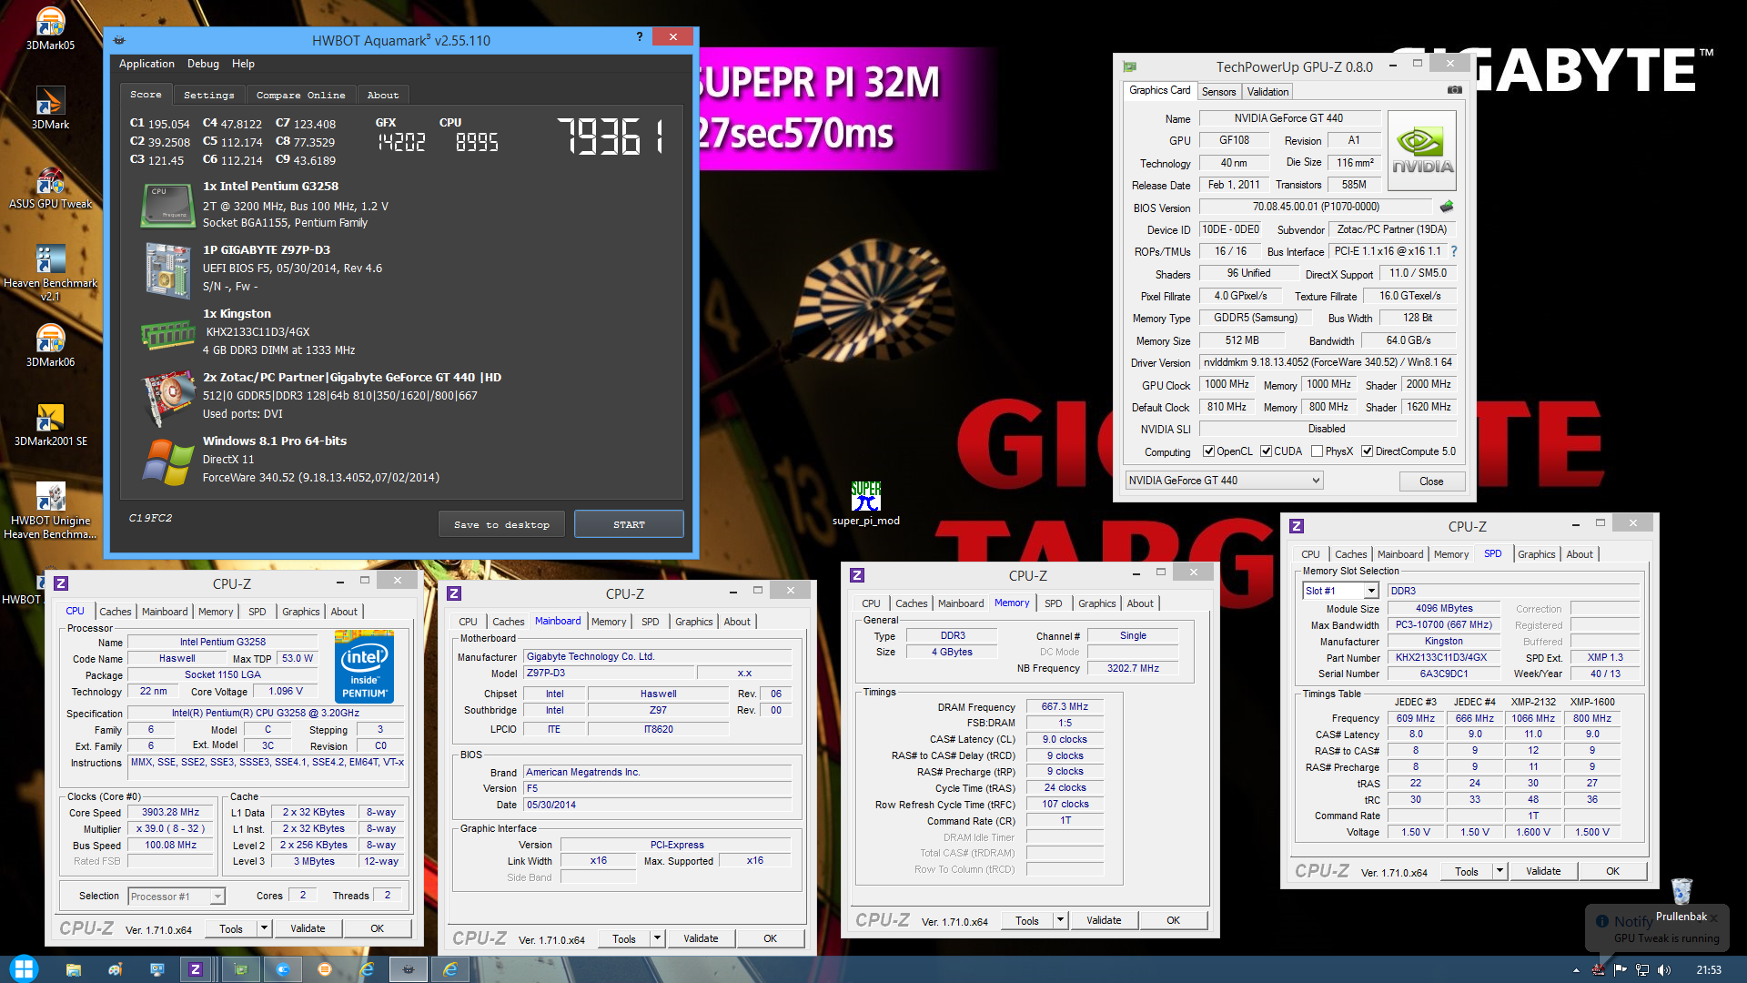
Task: Click the Aquamark help question mark button
Action: [640, 37]
